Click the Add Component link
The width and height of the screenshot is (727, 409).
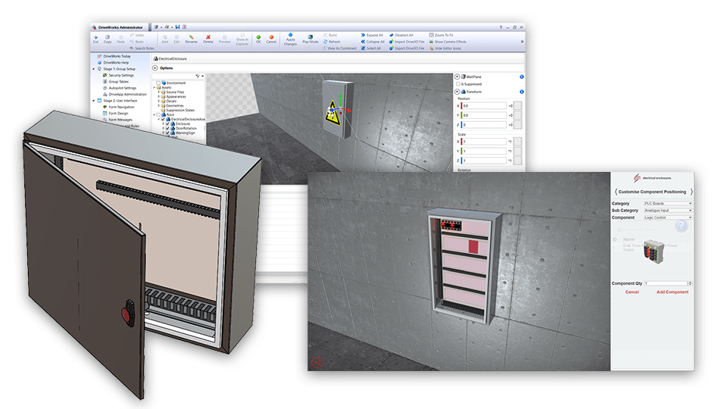tap(672, 292)
